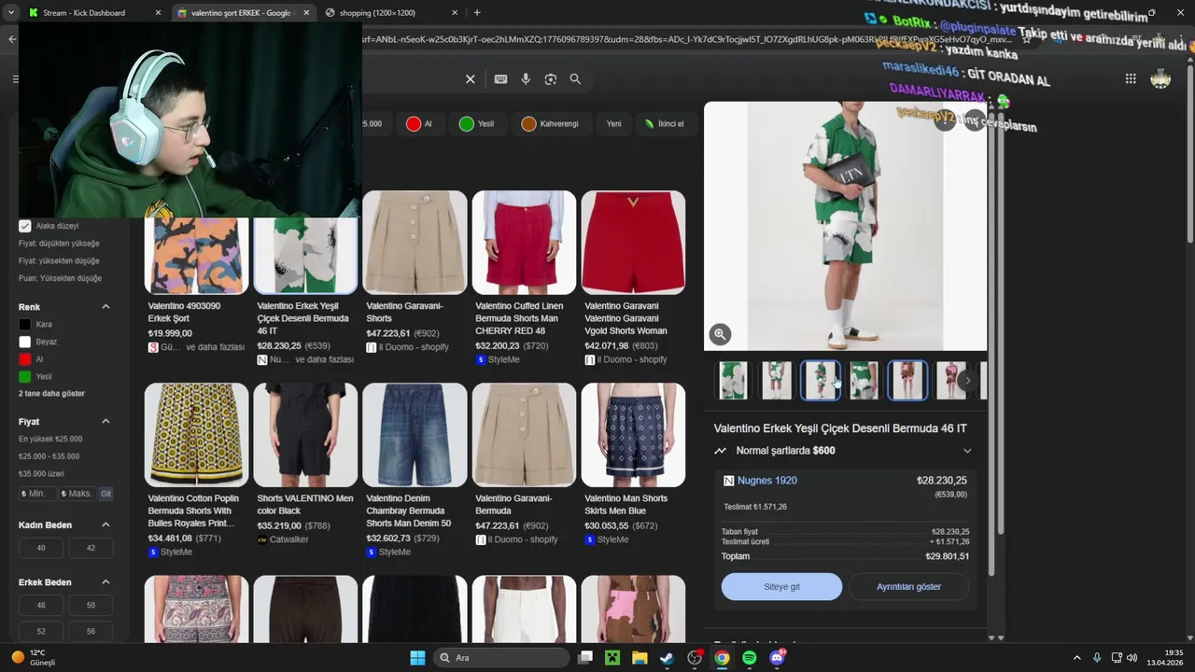Open the Google account avatar

pos(1160,79)
